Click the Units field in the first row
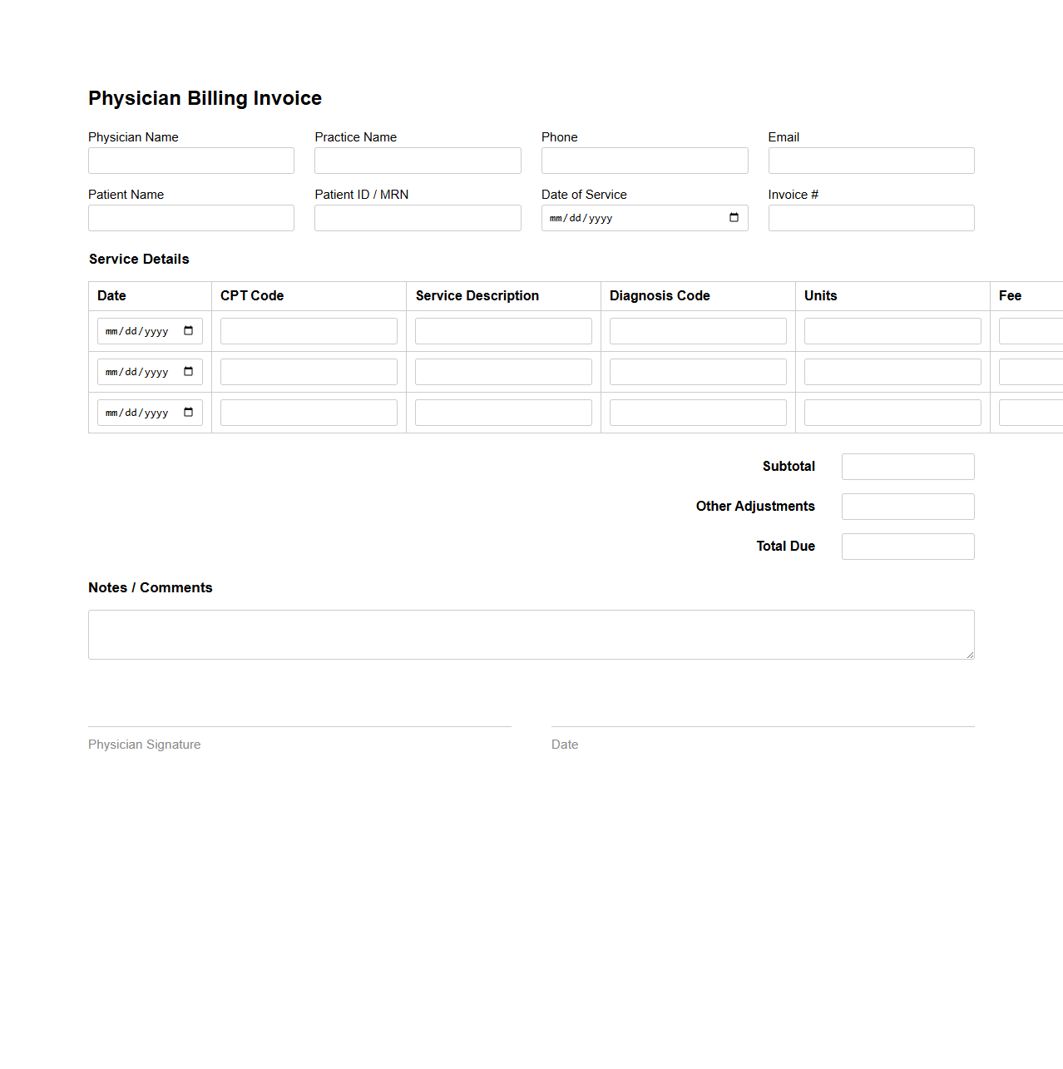Screen dimensions: 1063x1069 point(892,330)
